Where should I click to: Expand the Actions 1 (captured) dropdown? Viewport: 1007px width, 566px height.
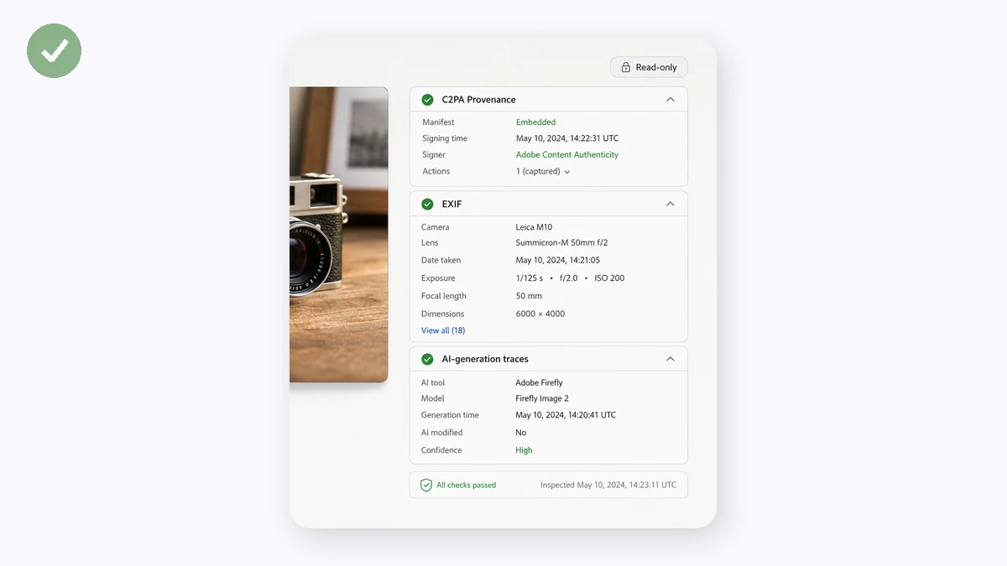(543, 171)
